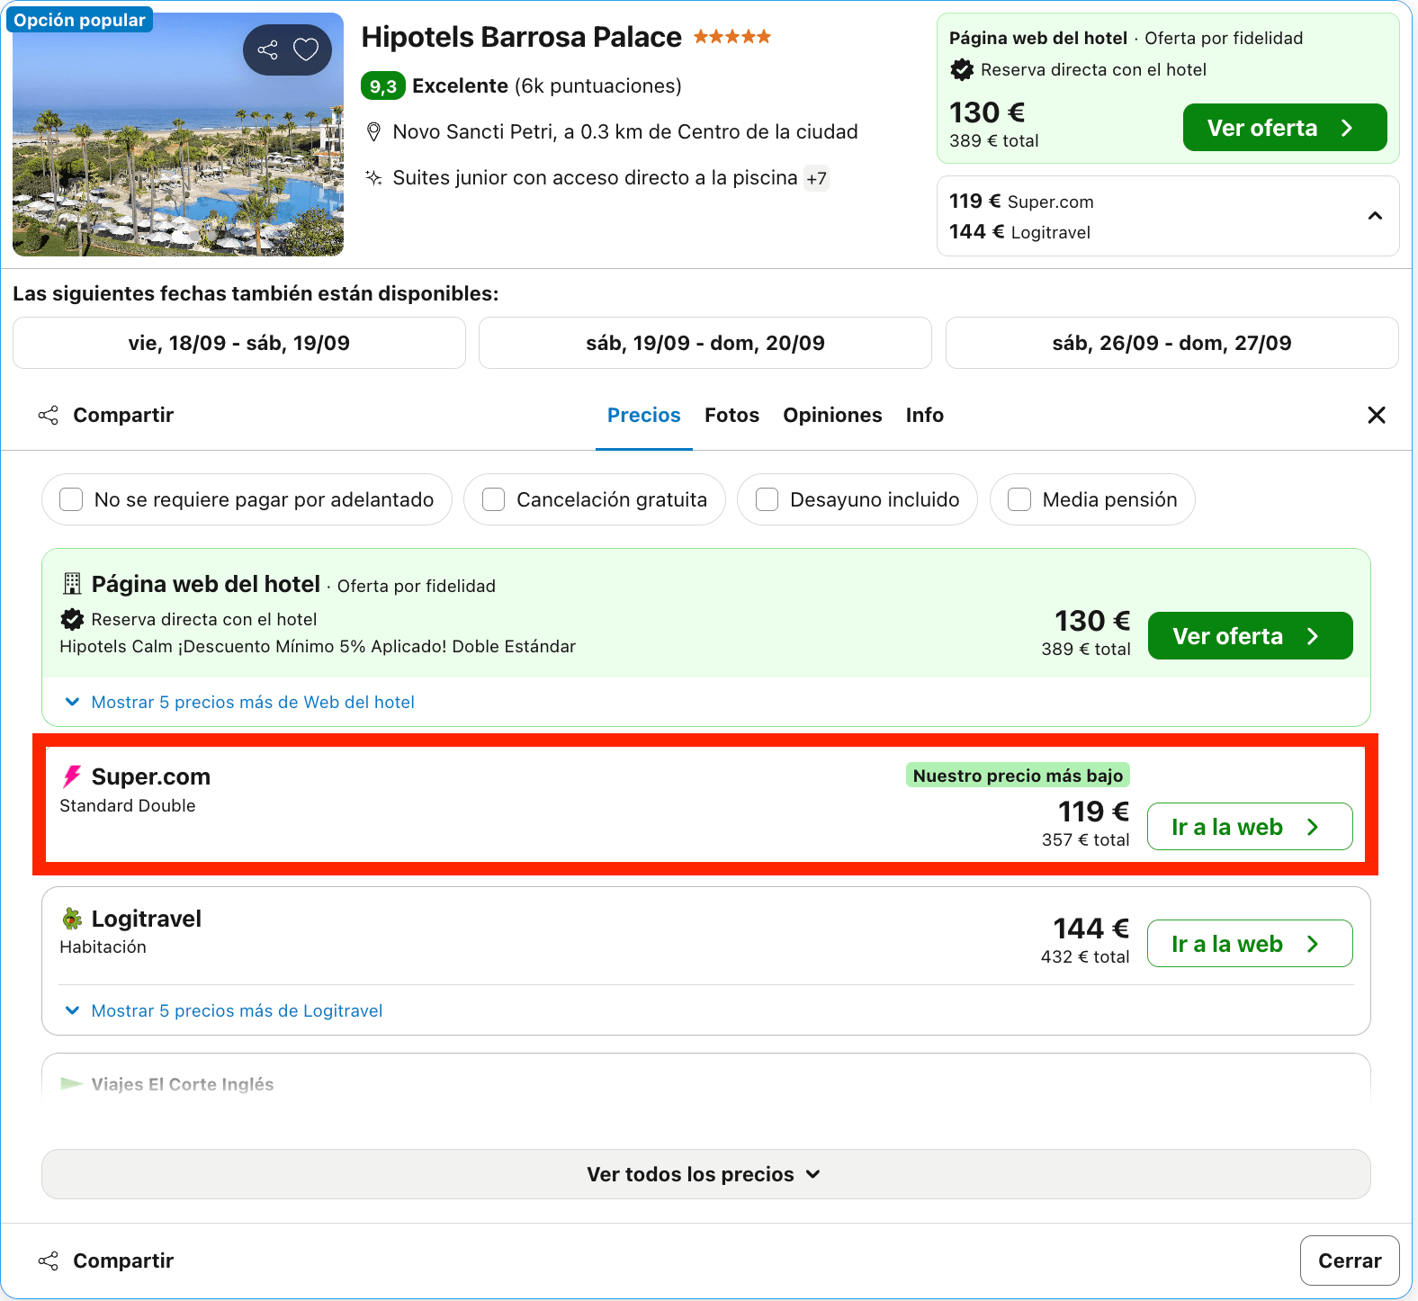Click the share icon in the bottom bar
This screenshot has height=1301, width=1418.
[49, 1261]
